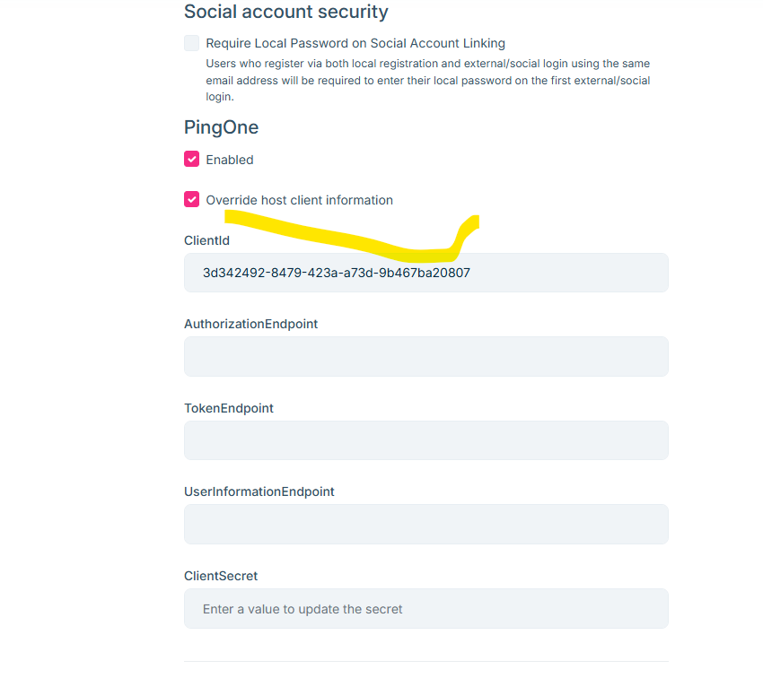Click the empty TokenEndpoint text box
Screen dimensions: 763x687
[x=426, y=440]
